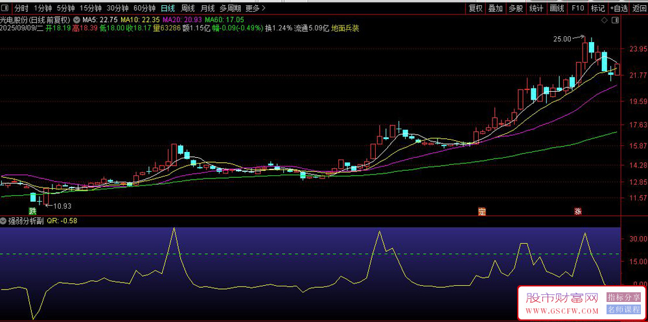This screenshot has height=322, width=648.
Task: Click the QR: -0.58 value
Action: (62, 221)
